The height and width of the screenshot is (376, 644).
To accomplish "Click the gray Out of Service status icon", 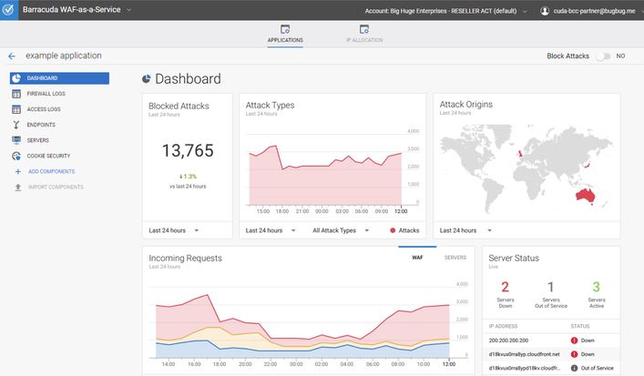I will [574, 368].
